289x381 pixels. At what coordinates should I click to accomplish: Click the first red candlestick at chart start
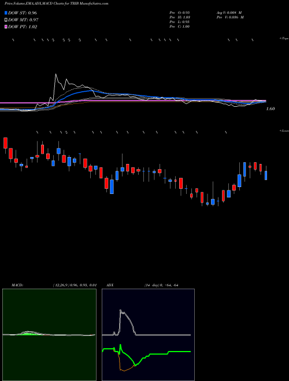pyautogui.click(x=5, y=143)
